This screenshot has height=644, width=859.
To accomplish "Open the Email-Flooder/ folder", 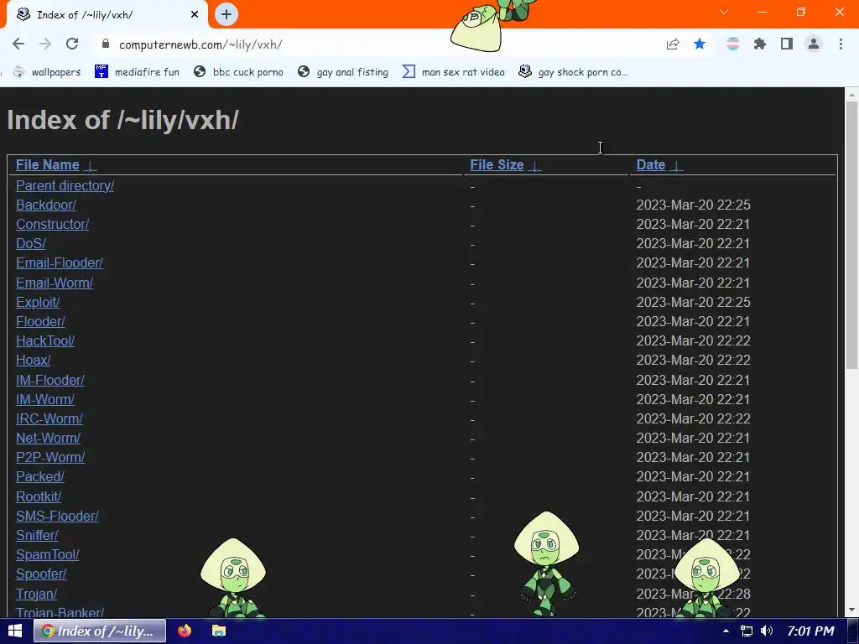I will (x=60, y=262).
